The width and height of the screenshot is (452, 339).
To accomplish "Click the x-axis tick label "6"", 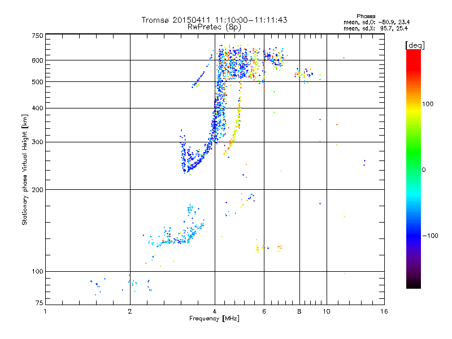I will tap(264, 311).
